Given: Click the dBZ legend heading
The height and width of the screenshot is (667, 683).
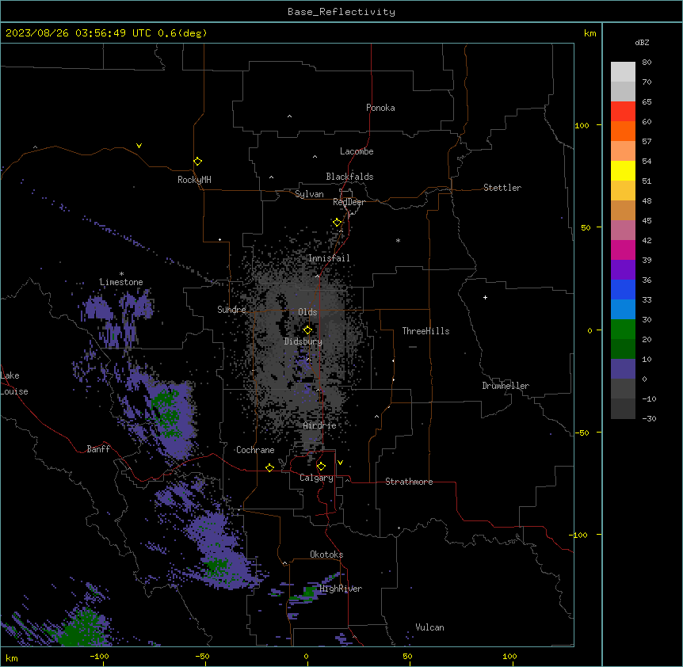Looking at the screenshot, I should pyautogui.click(x=642, y=42).
